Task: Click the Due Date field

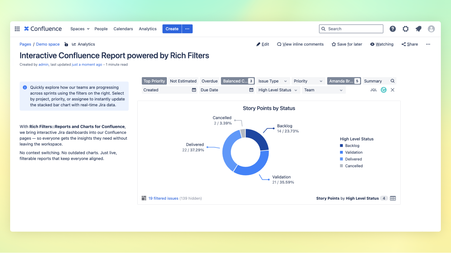Action: point(227,90)
